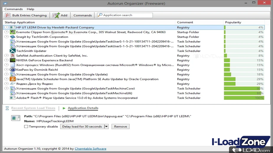Click the delay clock icon on the Evernote Clipper row
273x153 pixels.
6,32
